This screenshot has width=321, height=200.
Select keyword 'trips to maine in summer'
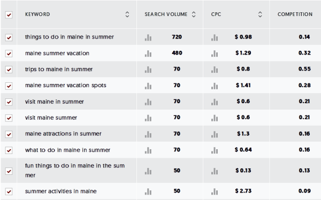point(59,70)
